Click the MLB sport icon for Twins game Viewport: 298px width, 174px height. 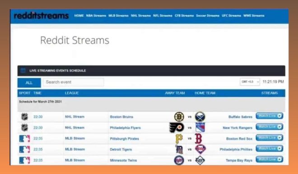tap(24, 160)
